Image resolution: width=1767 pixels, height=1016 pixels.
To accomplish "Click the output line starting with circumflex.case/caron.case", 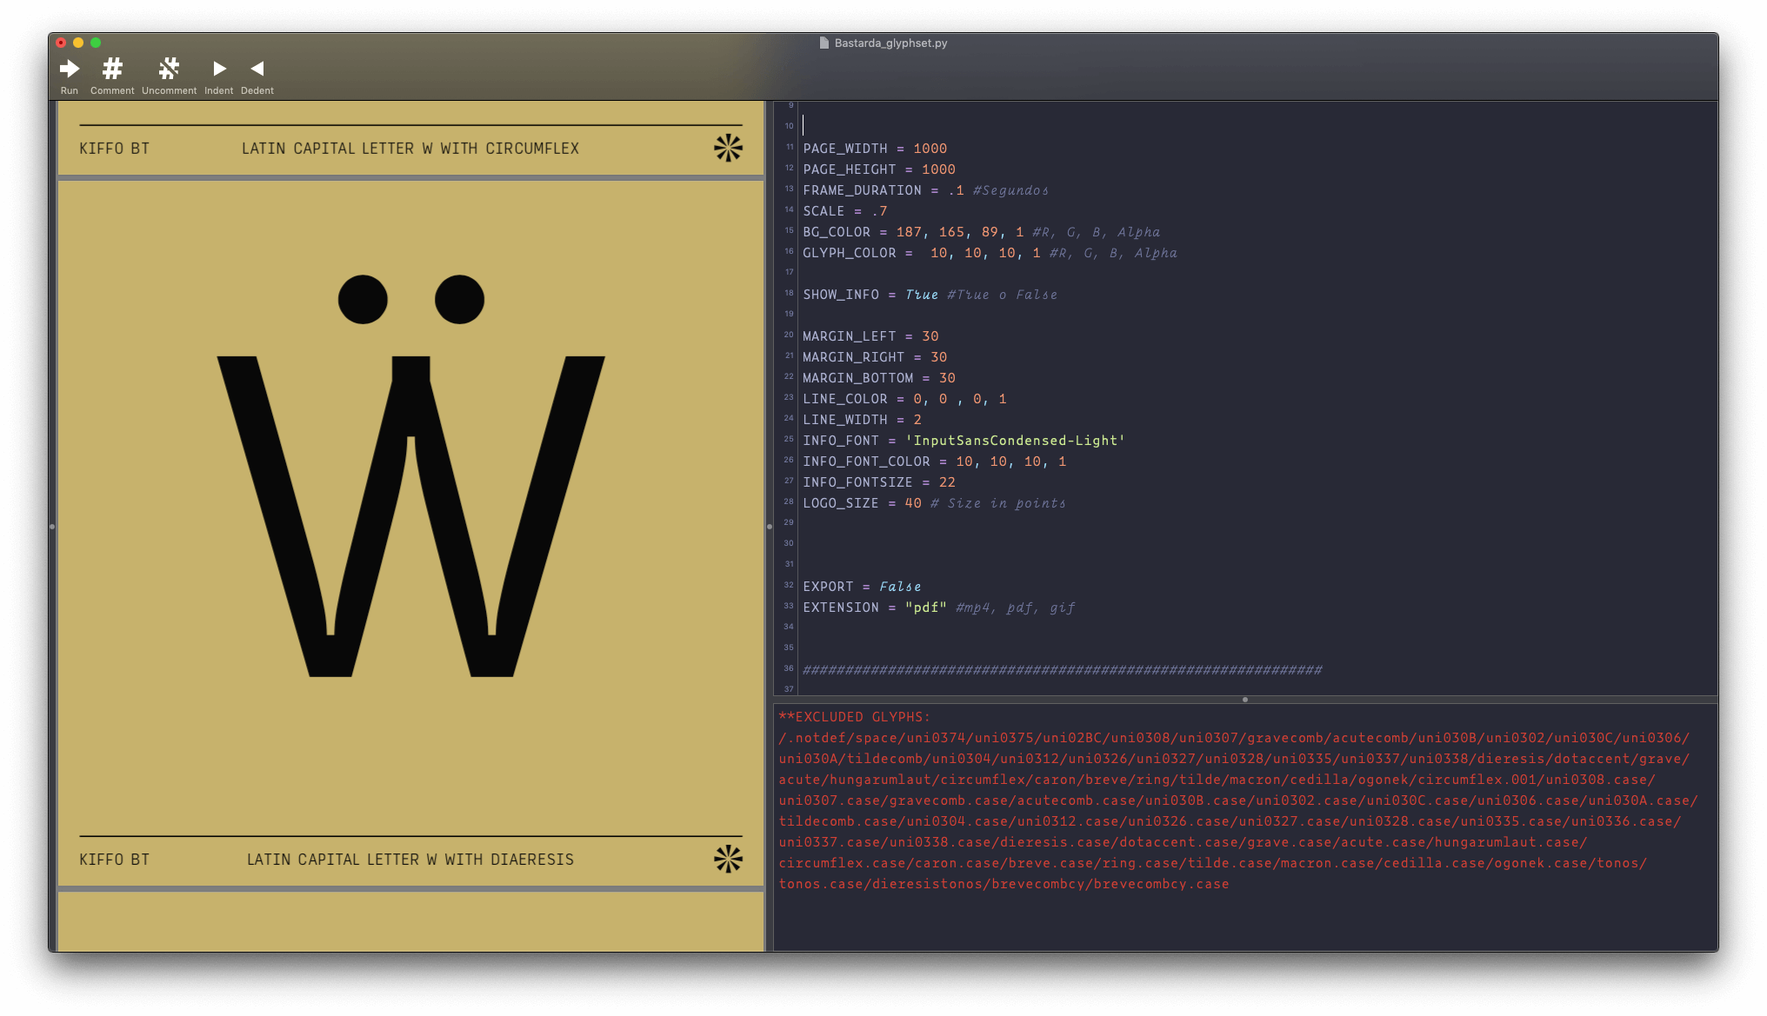I will point(1213,863).
